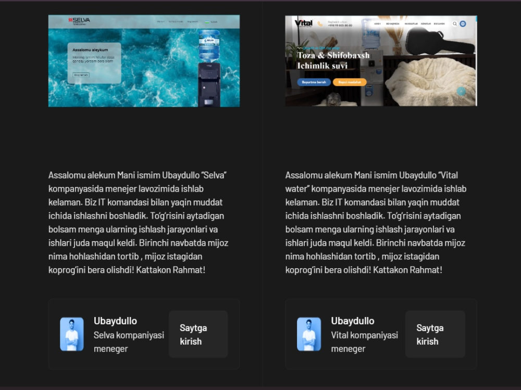Select Ubaydullo avatar in the Selva card
This screenshot has height=390, width=521.
point(72,334)
